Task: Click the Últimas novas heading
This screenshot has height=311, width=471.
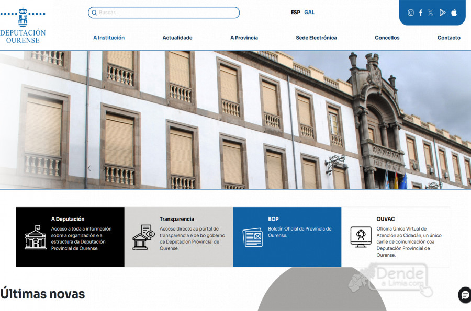Action: (x=42, y=294)
